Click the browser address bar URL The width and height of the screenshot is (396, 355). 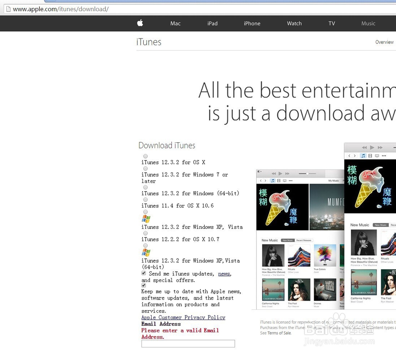pos(61,9)
